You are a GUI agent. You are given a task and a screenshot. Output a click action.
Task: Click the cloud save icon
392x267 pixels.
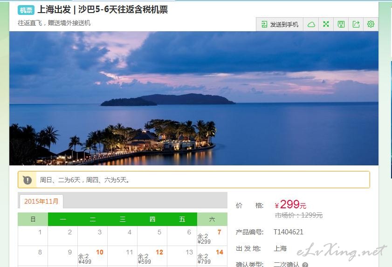(x=311, y=24)
